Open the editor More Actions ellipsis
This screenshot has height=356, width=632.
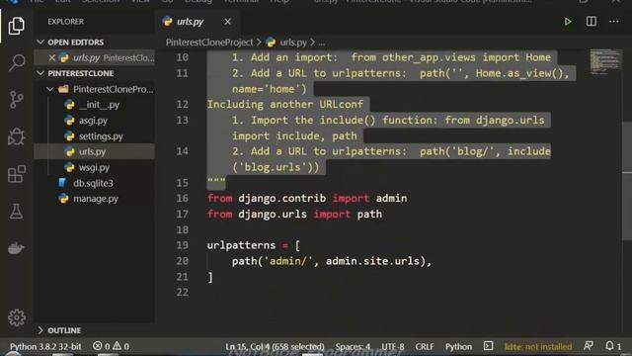pyautogui.click(x=614, y=22)
